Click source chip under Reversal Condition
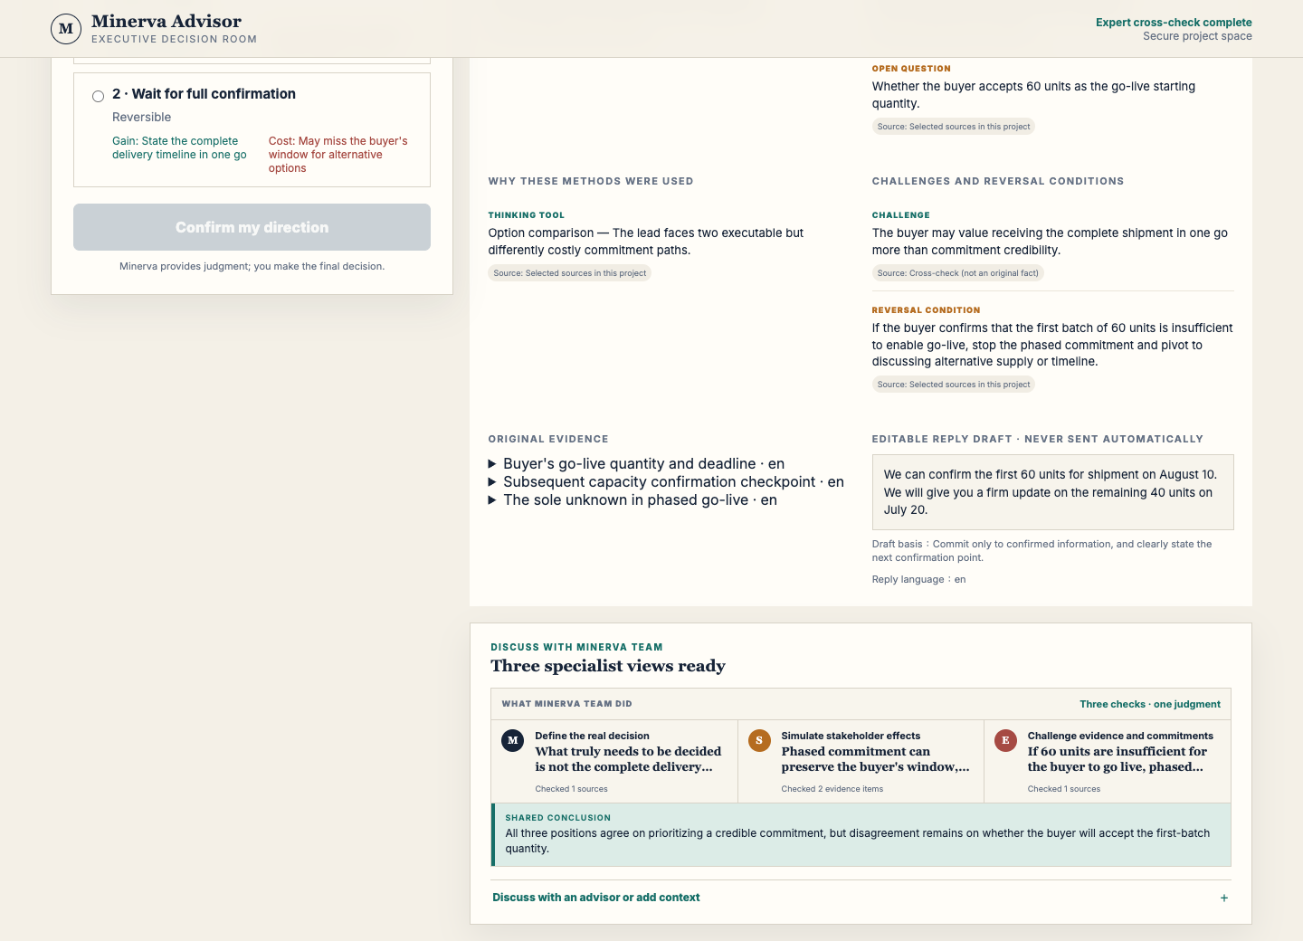 pyautogui.click(x=954, y=385)
